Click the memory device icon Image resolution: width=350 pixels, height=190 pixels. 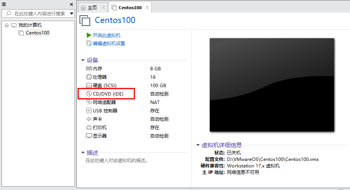(89, 68)
